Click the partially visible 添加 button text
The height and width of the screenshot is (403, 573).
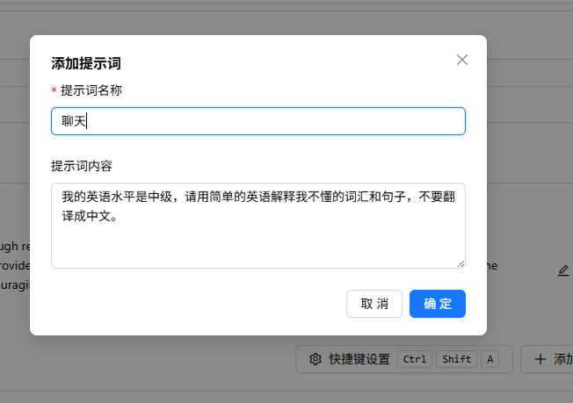[x=563, y=359]
